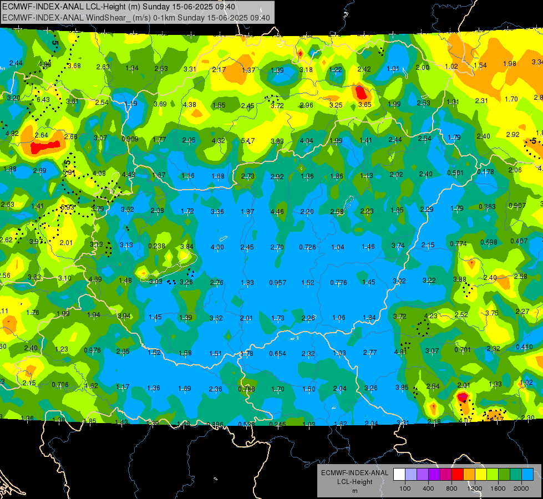Click the wind shear value 0.976
Image resolution: width=543 pixels, height=499 pixels.
(x=93, y=350)
